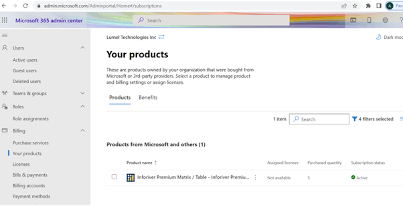Click the filter funnel icon

click(355, 119)
